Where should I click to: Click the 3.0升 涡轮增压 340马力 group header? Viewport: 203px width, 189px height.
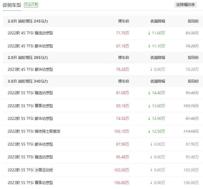tap(28, 81)
